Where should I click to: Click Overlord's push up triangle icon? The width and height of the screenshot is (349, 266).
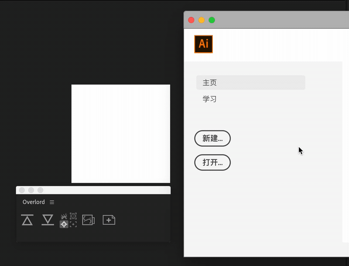pyautogui.click(x=27, y=220)
